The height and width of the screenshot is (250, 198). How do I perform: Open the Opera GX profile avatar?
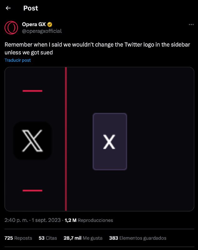(x=11, y=27)
